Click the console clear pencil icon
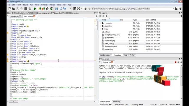Image resolution: width=189 pixels, height=106 pixels. 178,62
